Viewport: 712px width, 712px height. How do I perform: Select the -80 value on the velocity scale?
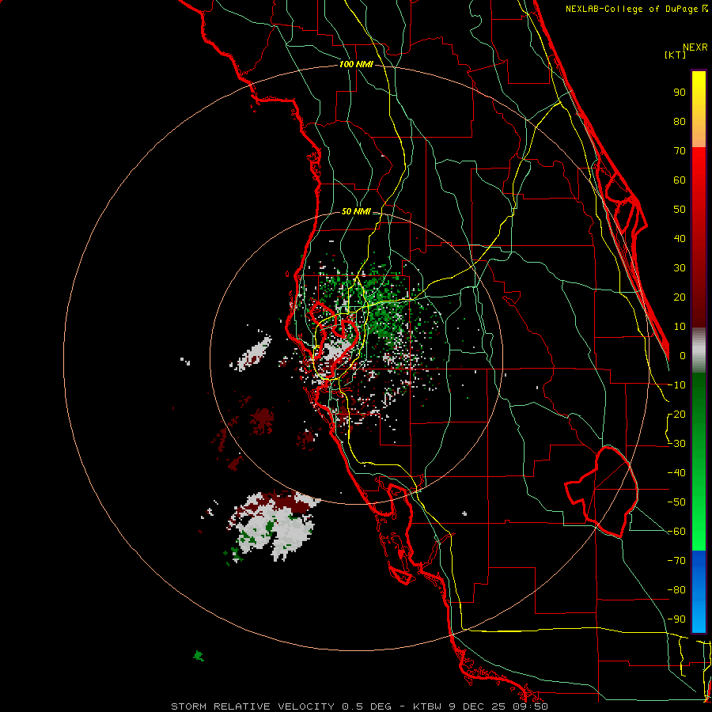click(676, 590)
